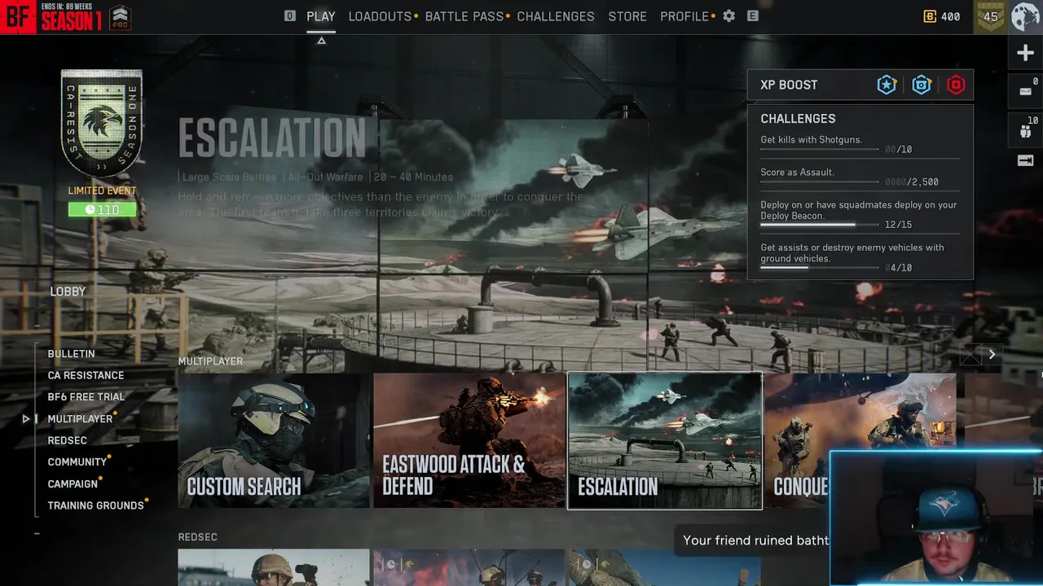The height and width of the screenshot is (586, 1043).
Task: Open TRAINING GROUNDS in the side menu
Action: click(x=95, y=505)
